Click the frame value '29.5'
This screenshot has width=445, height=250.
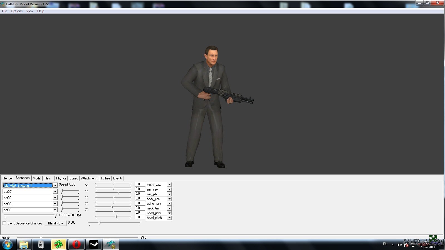(144, 237)
